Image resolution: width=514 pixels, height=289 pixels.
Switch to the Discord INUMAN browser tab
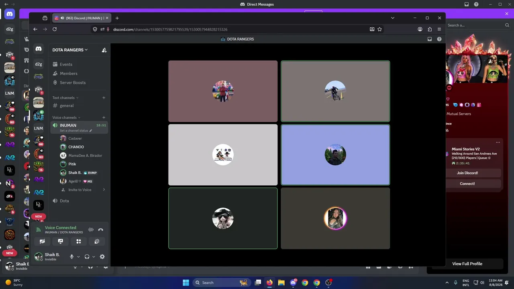tap(82, 18)
